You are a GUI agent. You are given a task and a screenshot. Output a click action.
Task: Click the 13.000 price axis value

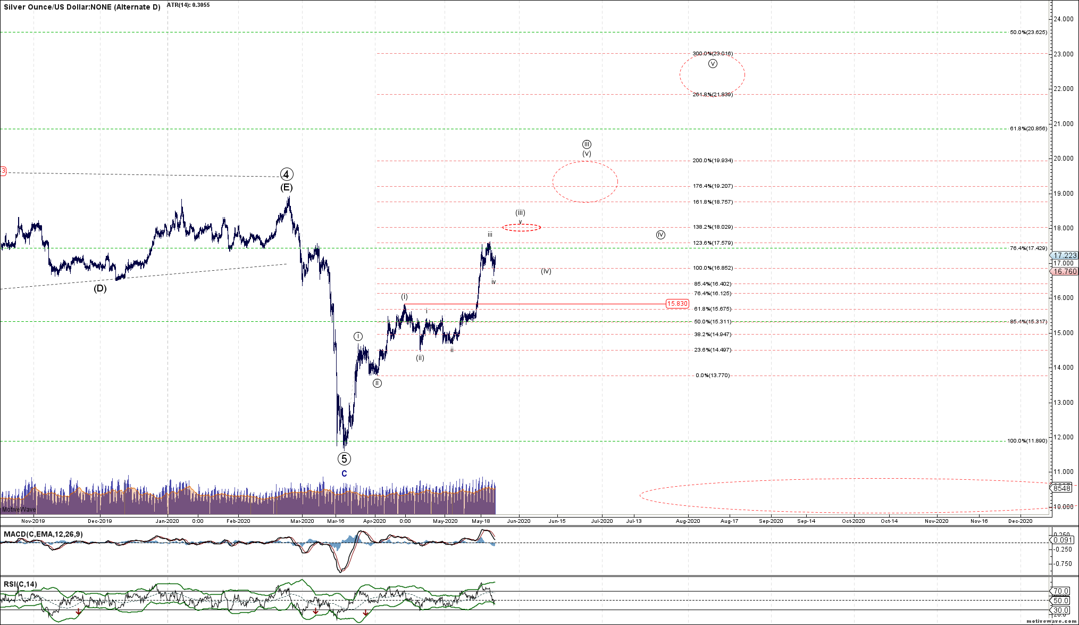1063,403
